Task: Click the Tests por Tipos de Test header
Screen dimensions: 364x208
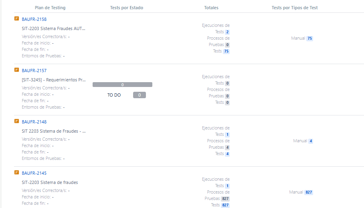Action: point(295,8)
